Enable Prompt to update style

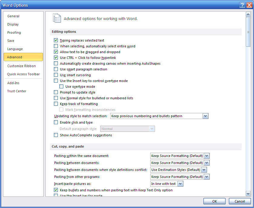56,92
